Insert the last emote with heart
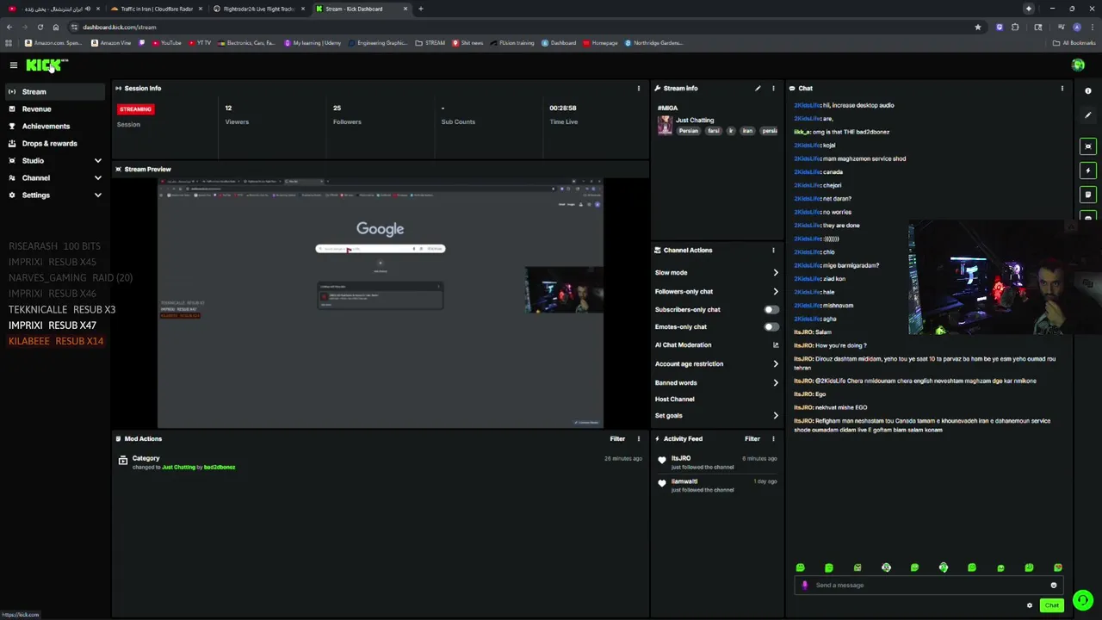Image resolution: width=1102 pixels, height=620 pixels. click(x=1057, y=567)
